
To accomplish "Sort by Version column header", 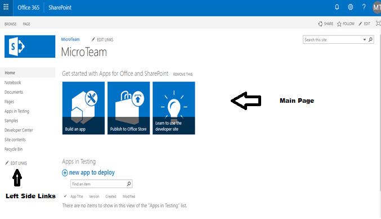I will coord(94,197).
